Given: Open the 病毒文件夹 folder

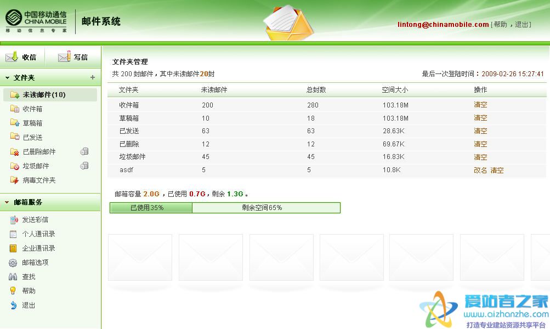Looking at the screenshot, I should (39, 180).
